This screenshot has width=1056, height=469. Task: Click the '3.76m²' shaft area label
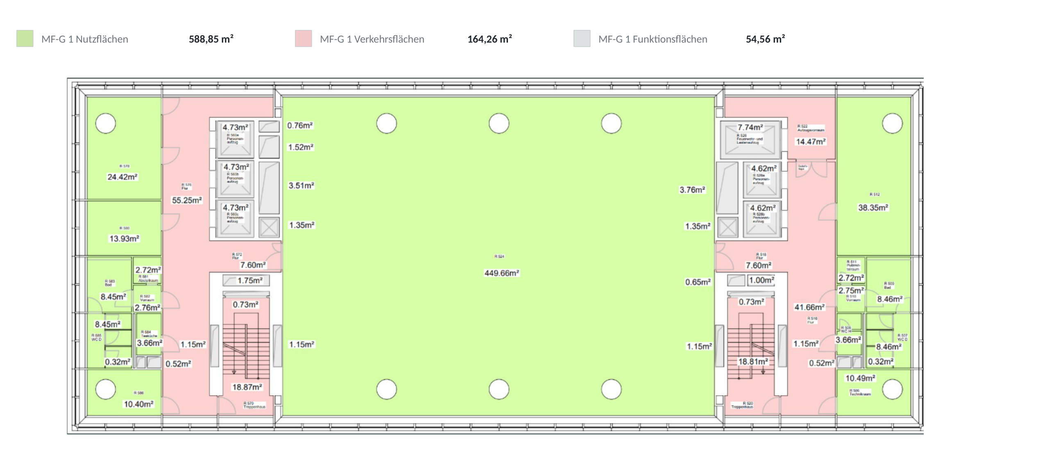pos(692,190)
